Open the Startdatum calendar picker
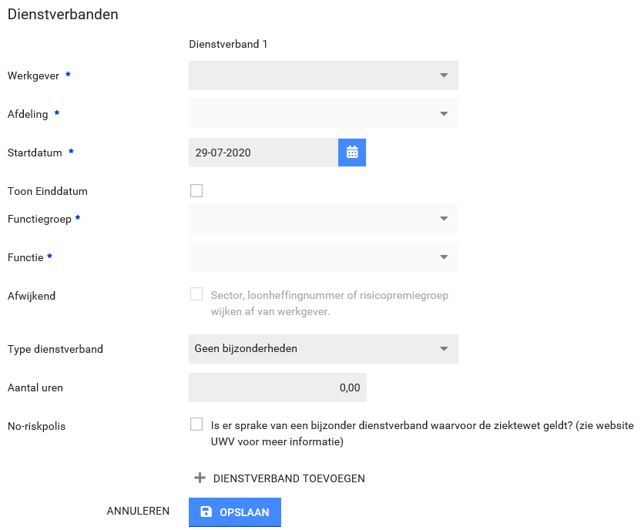Image resolution: width=641 pixels, height=530 pixels. pyautogui.click(x=352, y=153)
